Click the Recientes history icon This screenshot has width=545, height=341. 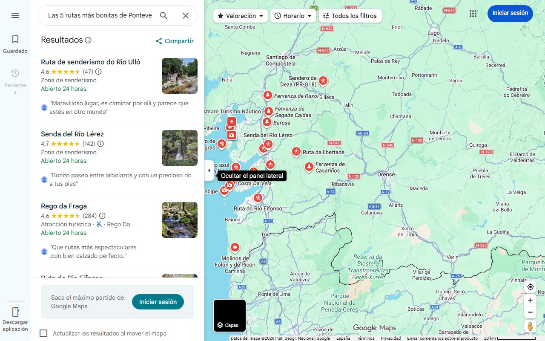(15, 73)
